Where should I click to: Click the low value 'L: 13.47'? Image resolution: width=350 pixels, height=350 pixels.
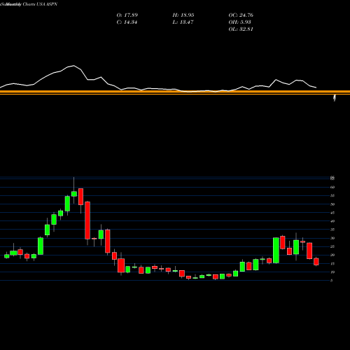pyautogui.click(x=183, y=22)
